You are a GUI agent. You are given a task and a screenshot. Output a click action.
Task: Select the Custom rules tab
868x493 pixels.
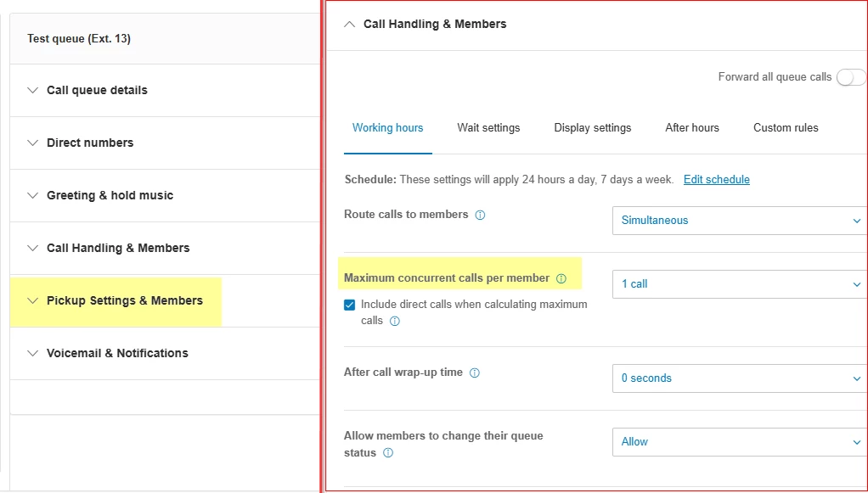[786, 128]
